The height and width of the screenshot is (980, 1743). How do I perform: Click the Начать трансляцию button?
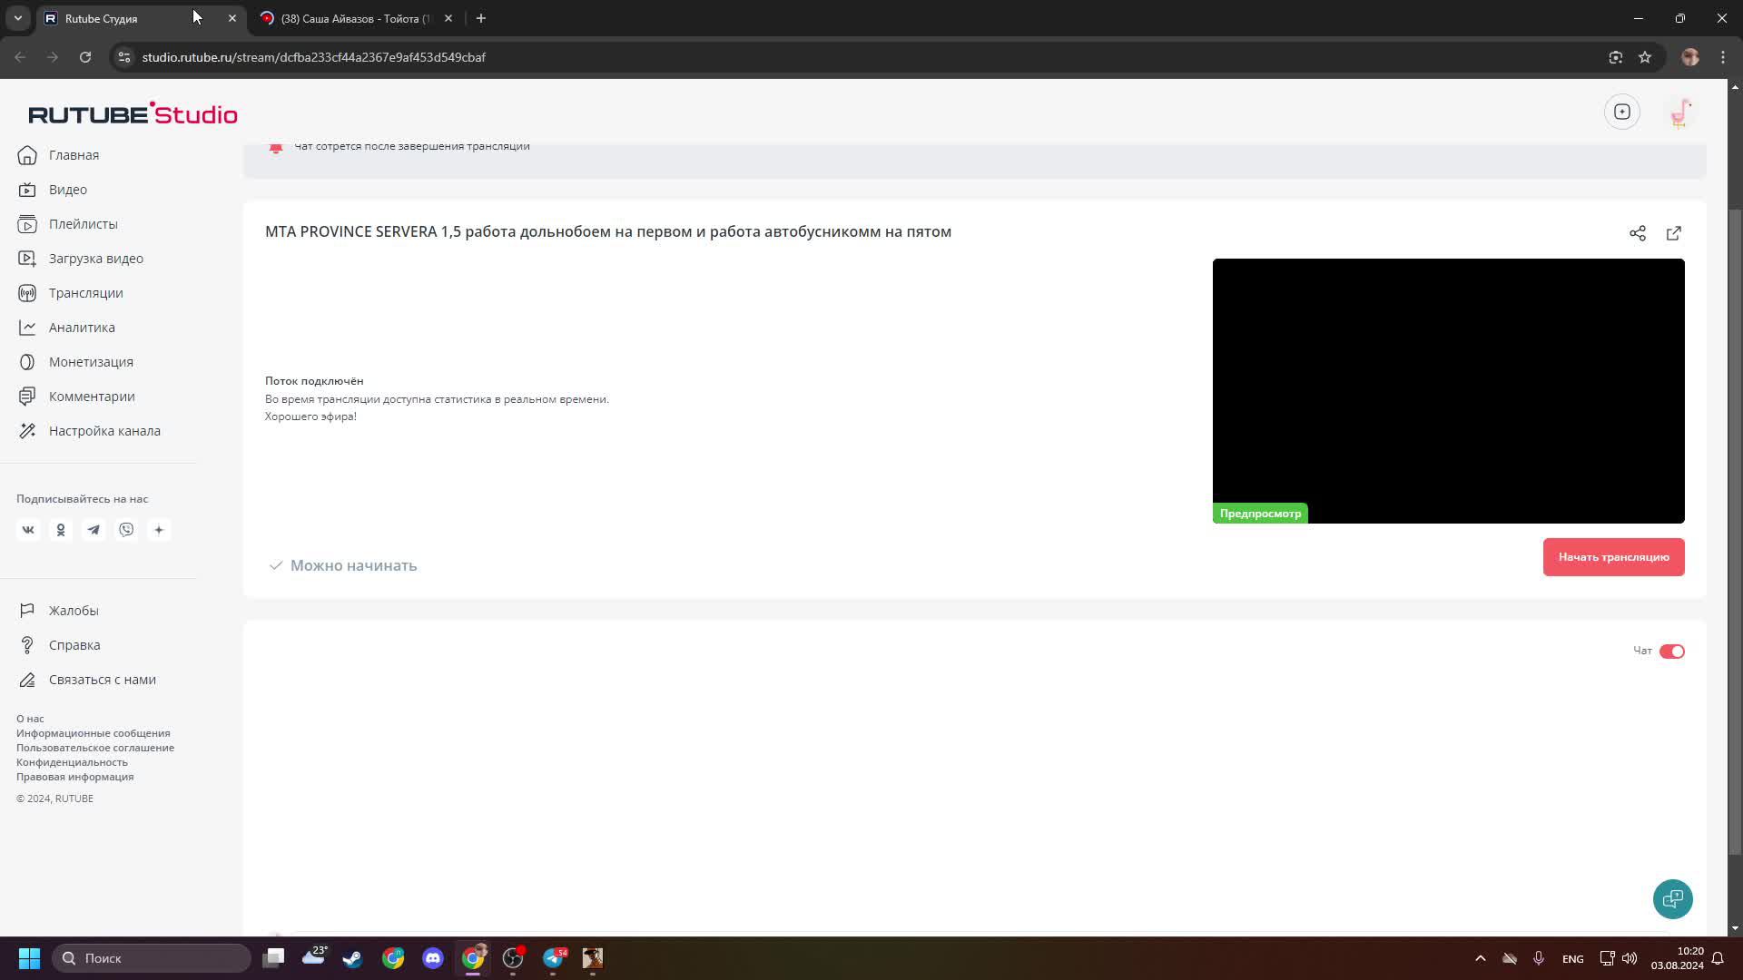click(1613, 557)
